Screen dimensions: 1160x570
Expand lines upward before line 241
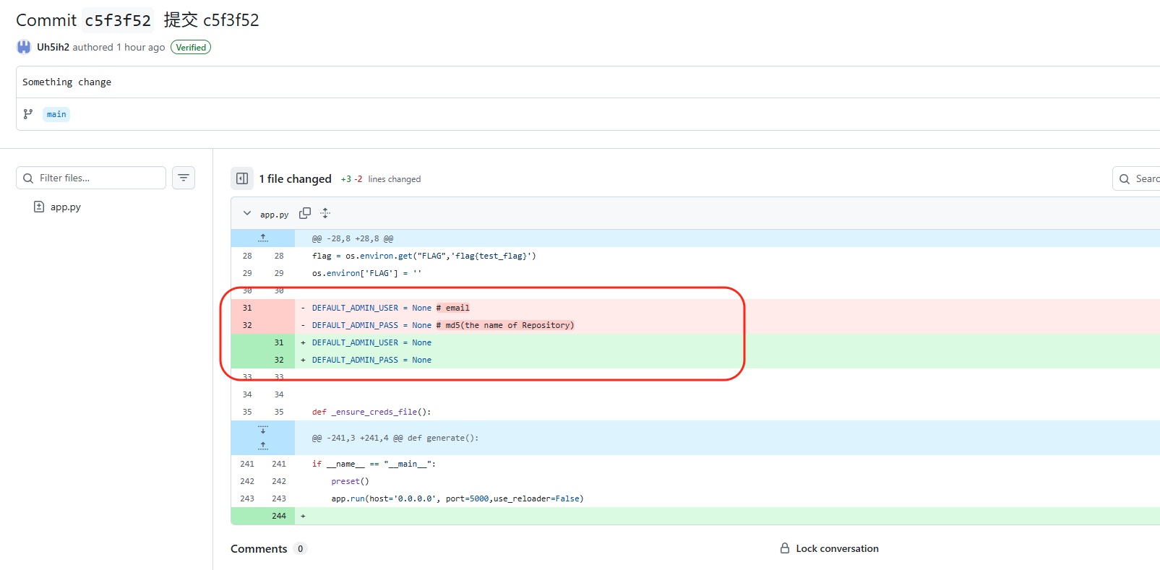click(263, 446)
